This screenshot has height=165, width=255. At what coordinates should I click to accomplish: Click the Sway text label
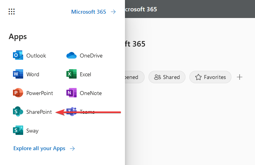pos(32,131)
